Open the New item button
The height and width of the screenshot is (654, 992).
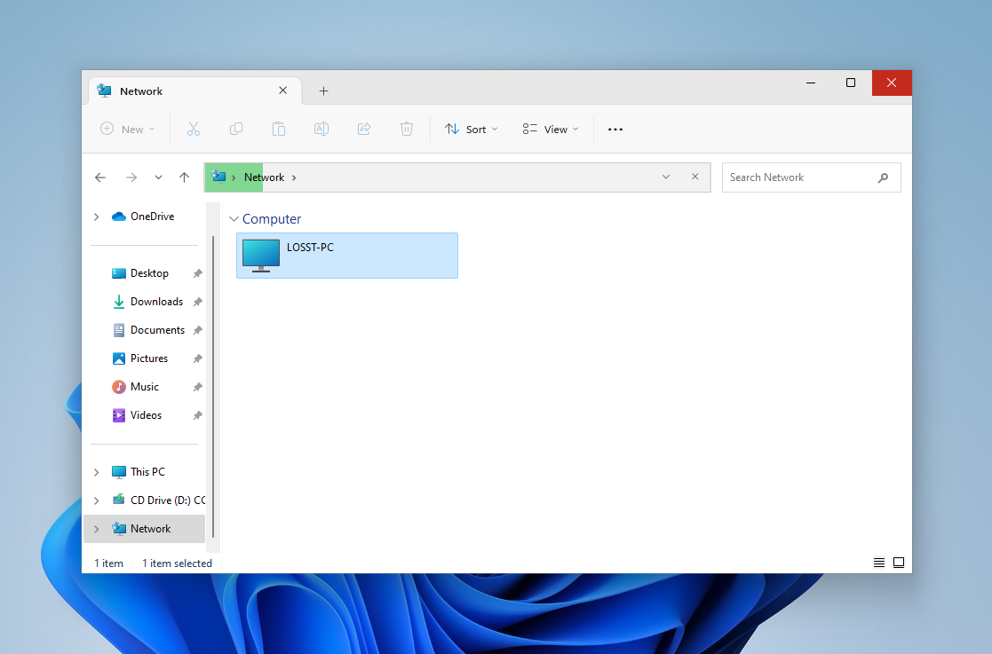[x=128, y=130]
